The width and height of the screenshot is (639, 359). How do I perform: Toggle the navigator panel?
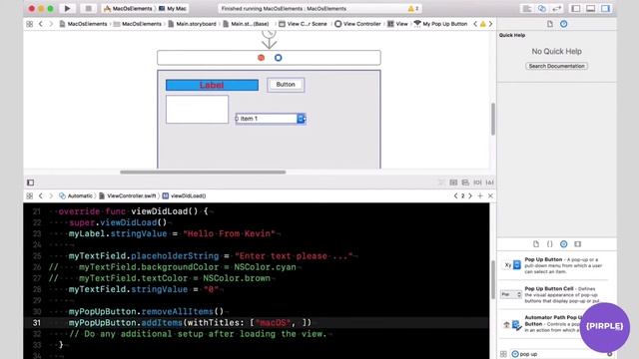576,9
